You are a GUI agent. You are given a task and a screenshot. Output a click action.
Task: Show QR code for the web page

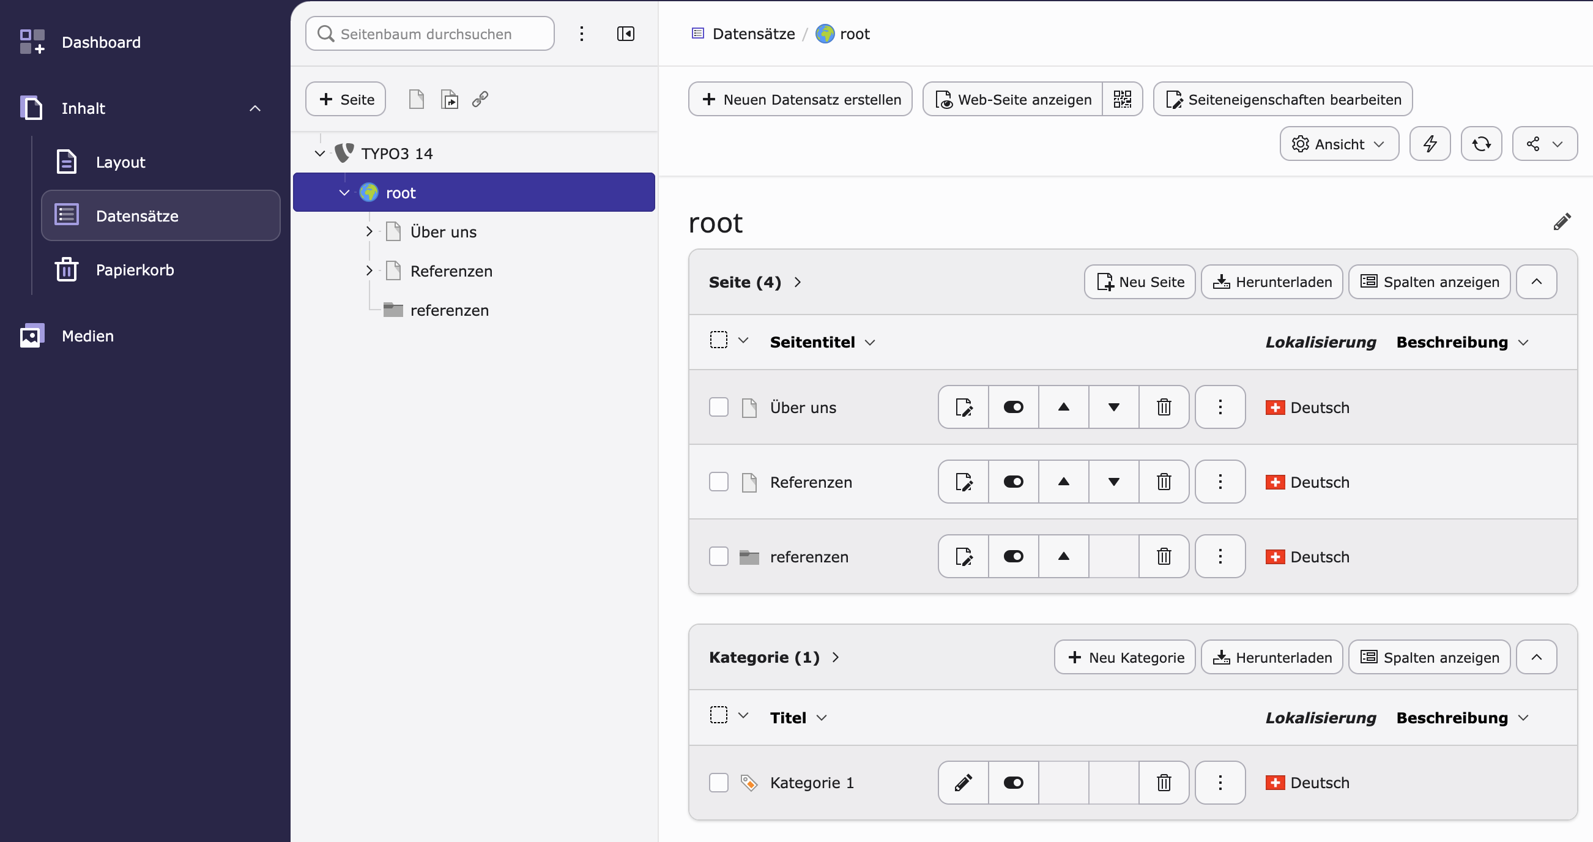click(1122, 99)
